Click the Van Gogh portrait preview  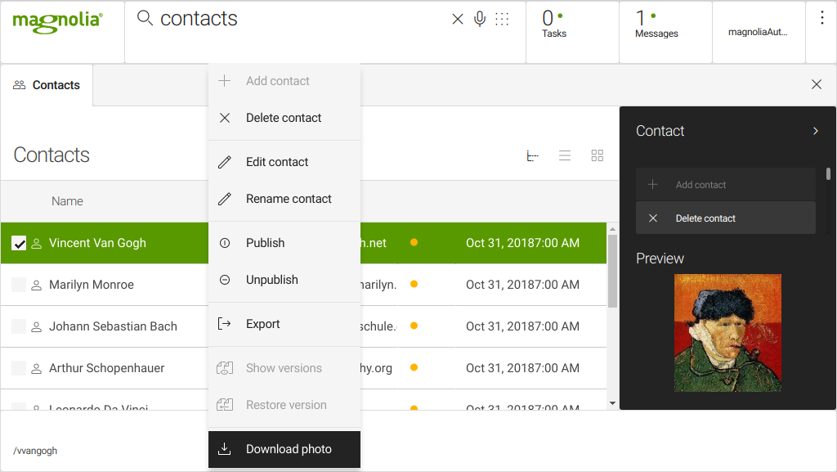(x=727, y=333)
